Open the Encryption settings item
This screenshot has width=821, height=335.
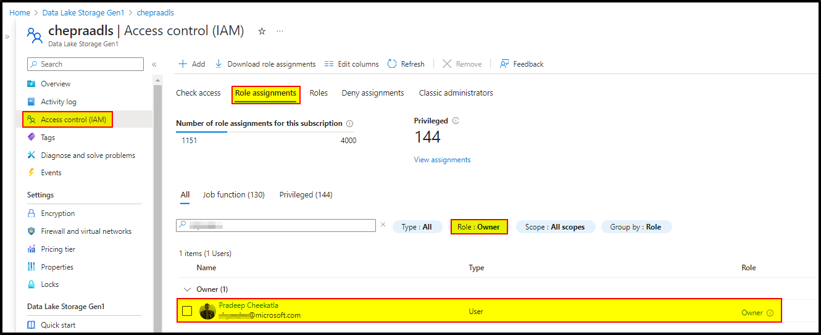(58, 213)
